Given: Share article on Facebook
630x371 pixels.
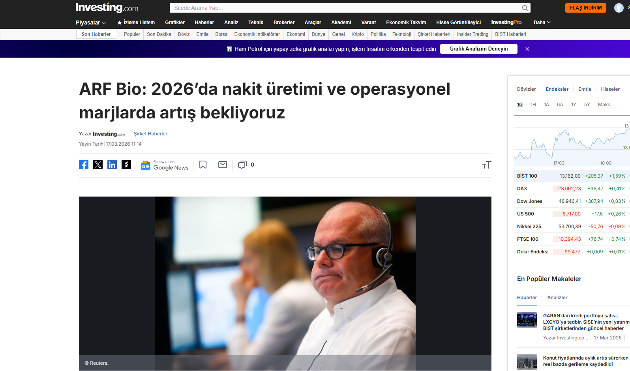Looking at the screenshot, I should click(x=84, y=165).
